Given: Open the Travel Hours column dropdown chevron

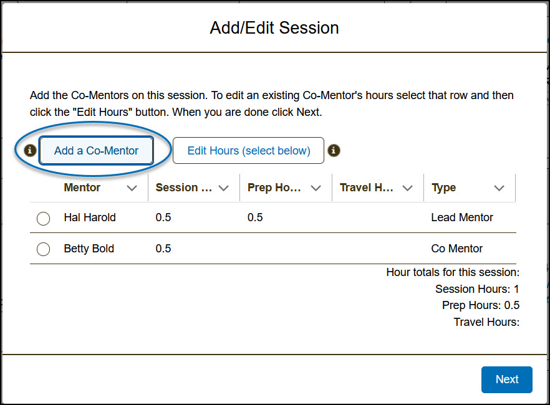Looking at the screenshot, I should coord(407,188).
